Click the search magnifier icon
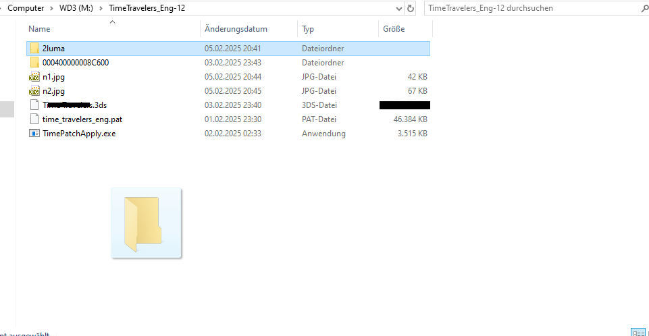Image resolution: width=649 pixels, height=336 pixels. [x=644, y=8]
